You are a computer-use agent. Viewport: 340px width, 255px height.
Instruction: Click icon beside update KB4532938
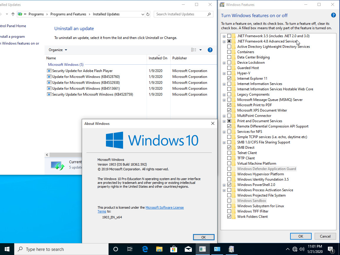(49, 83)
